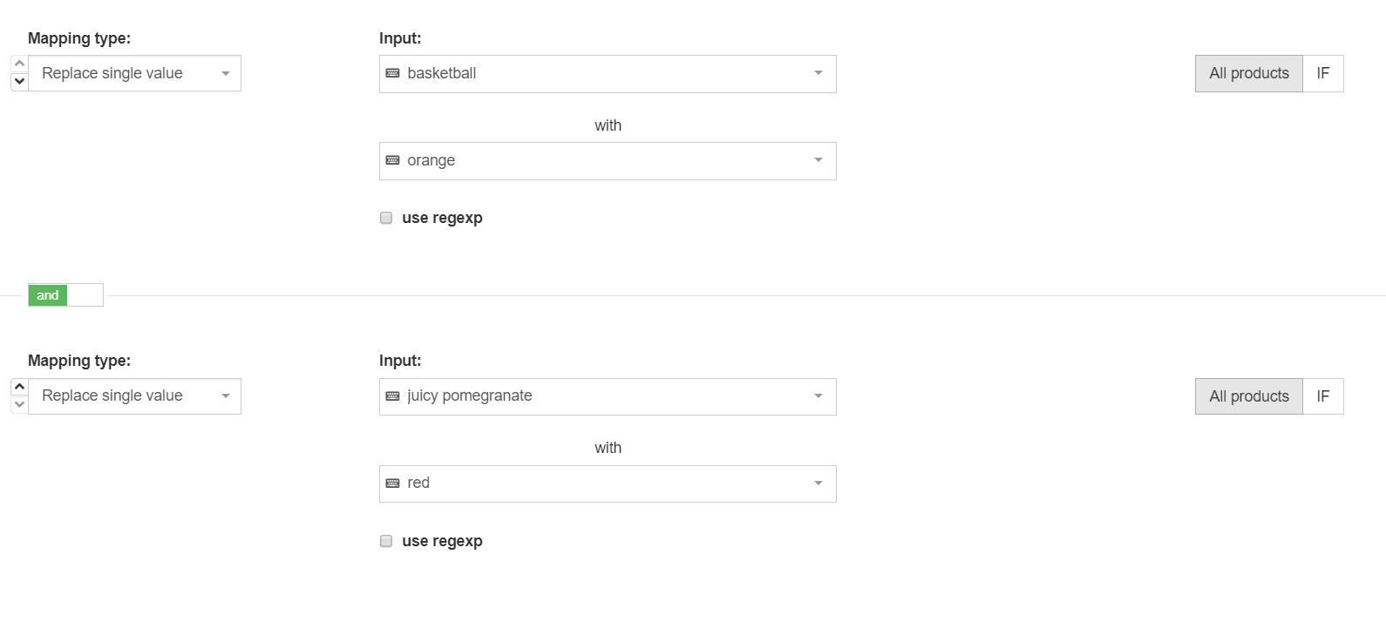This screenshot has width=1386, height=622.
Task: Enable use regexp for pomegranate rule
Action: click(x=386, y=541)
